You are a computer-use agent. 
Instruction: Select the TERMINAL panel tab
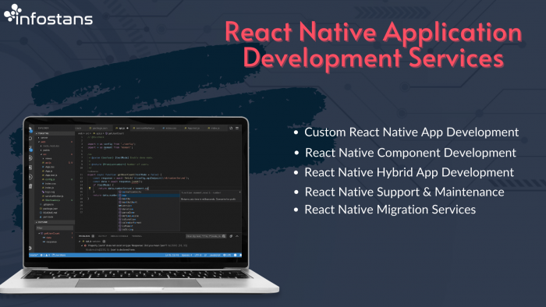136,236
